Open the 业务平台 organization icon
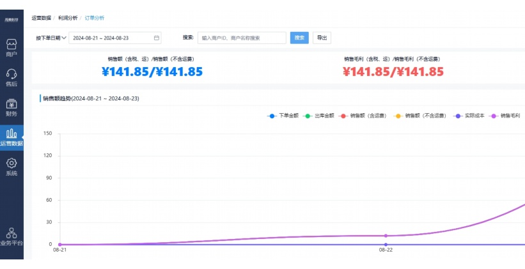This screenshot has height=269, width=525. point(12,233)
